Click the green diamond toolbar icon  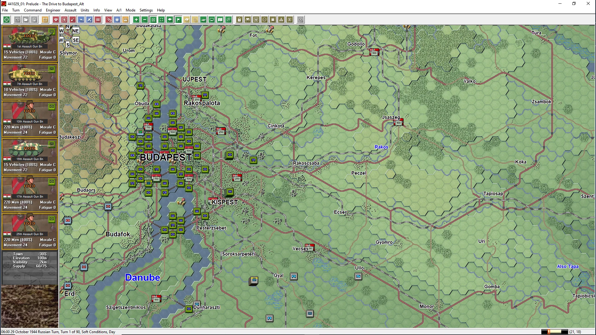tap(170, 20)
